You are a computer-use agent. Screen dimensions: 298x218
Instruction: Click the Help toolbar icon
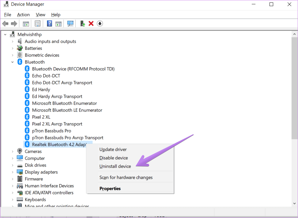pyautogui.click(x=49, y=24)
